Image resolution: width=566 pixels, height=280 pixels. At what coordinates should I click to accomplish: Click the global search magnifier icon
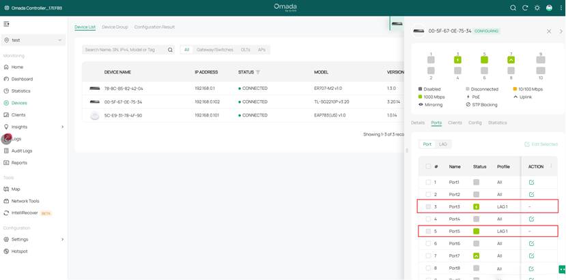pos(513,8)
